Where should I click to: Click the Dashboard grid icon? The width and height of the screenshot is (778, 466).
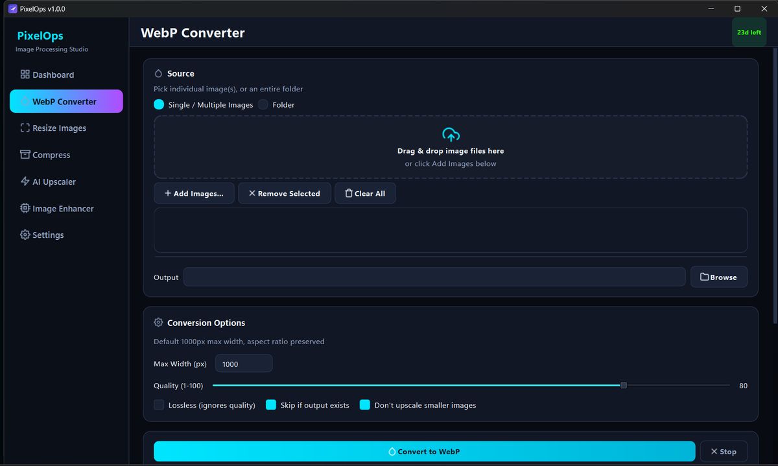pyautogui.click(x=25, y=75)
